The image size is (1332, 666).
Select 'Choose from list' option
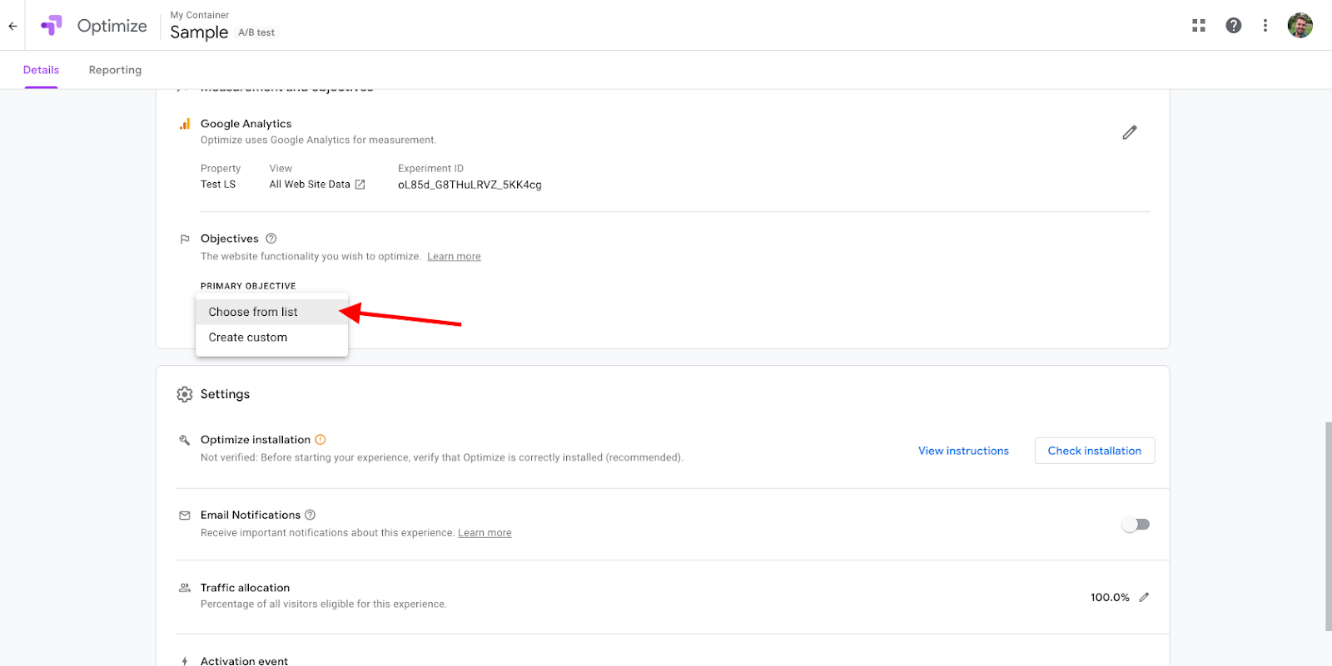[x=253, y=312]
